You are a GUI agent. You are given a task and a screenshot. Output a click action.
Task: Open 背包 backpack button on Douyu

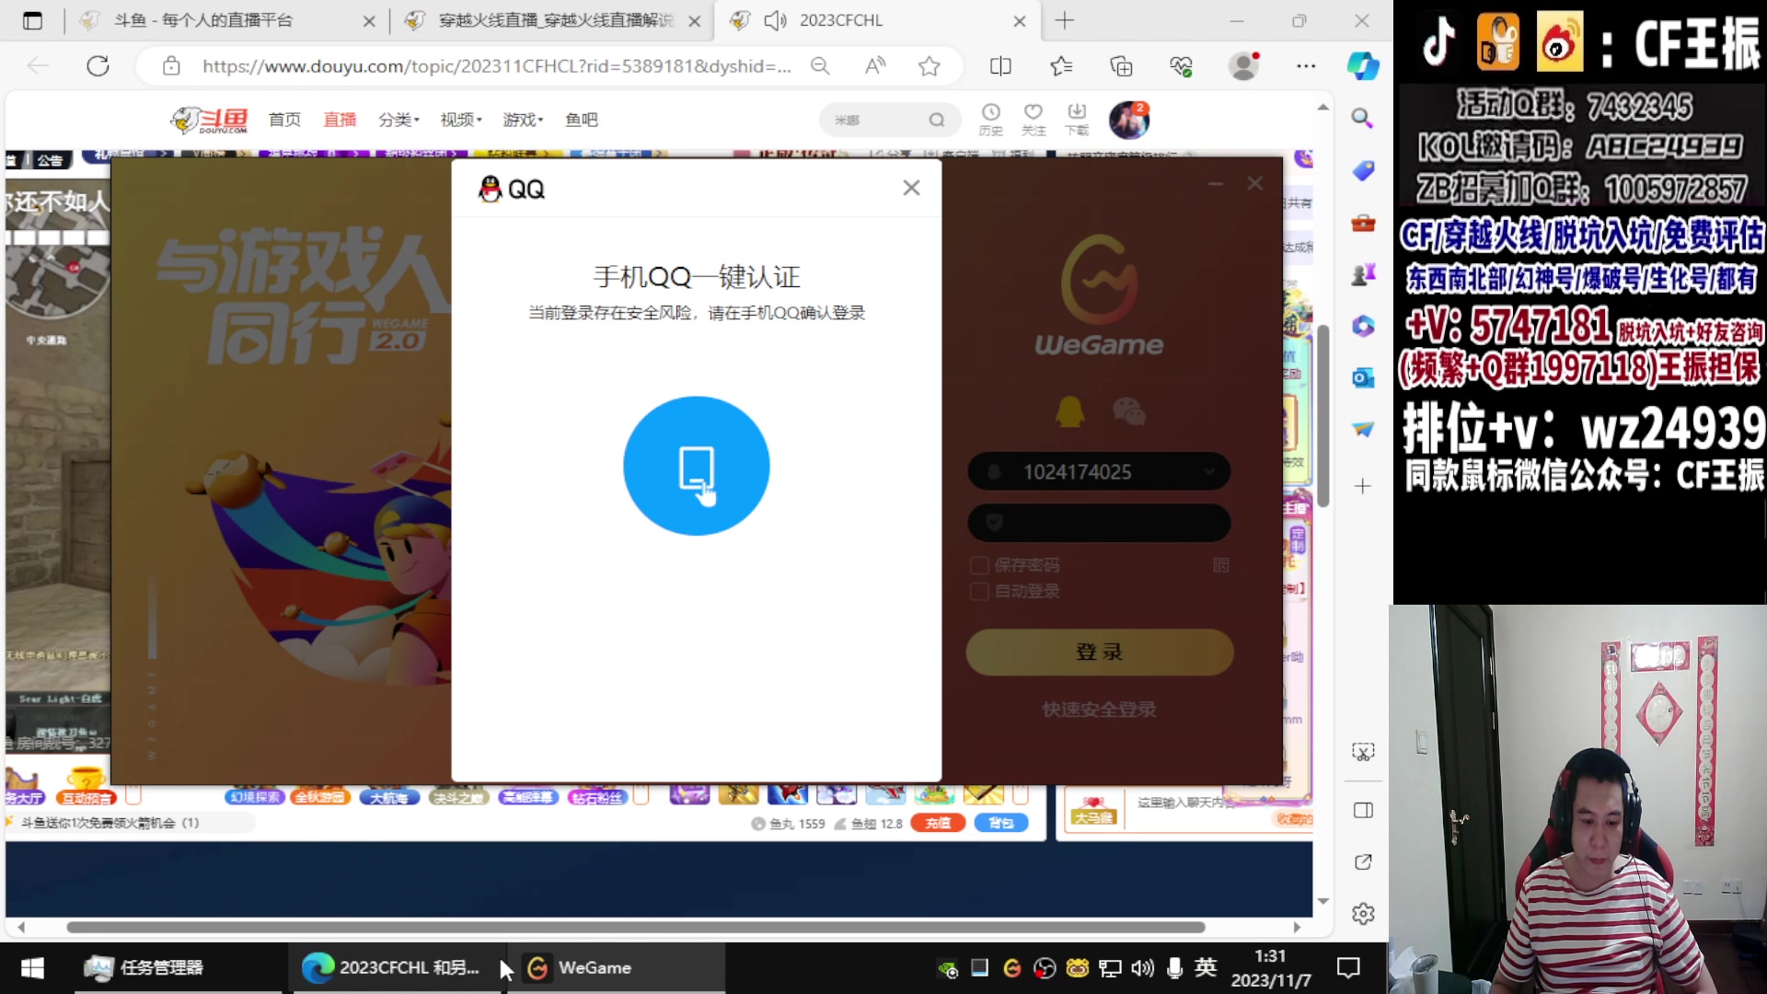point(1001,823)
